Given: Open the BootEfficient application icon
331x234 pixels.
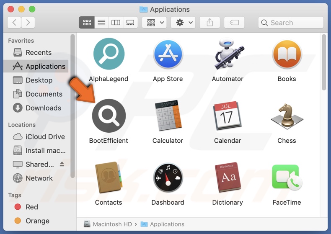Looking at the screenshot, I should (109, 116).
